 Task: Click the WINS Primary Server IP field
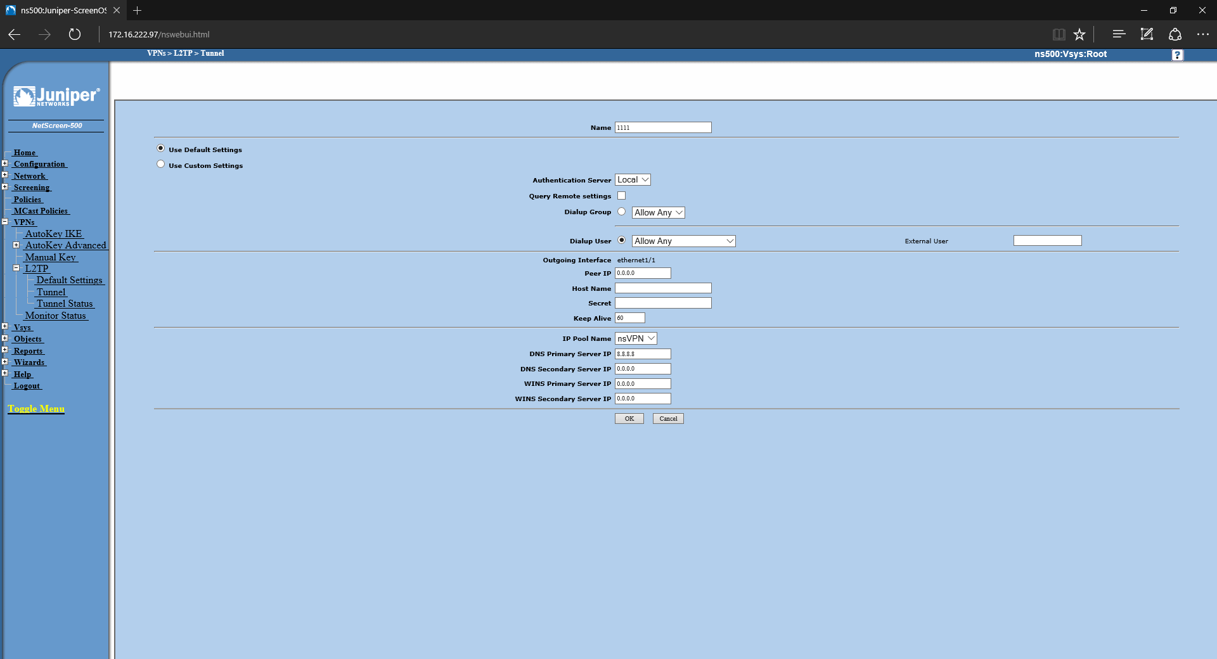pos(643,384)
